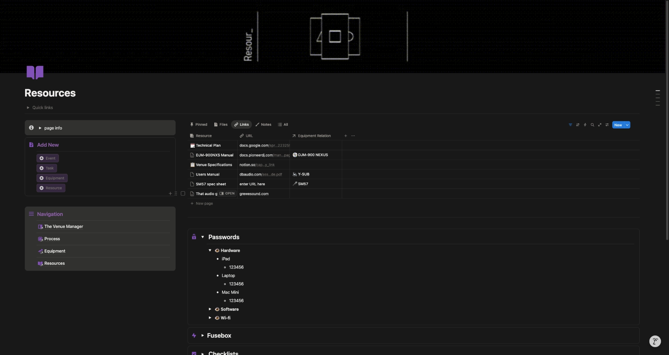Check the empty checkbox near Add New block

pyautogui.click(x=183, y=193)
